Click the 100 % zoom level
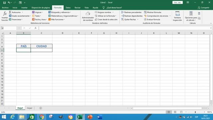This screenshot has width=213, height=120. (209, 112)
